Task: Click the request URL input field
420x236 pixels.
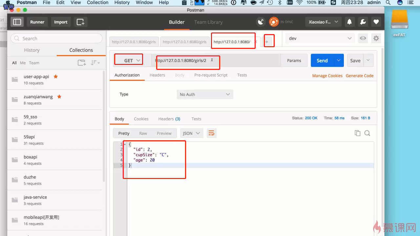Action: [x=216, y=60]
